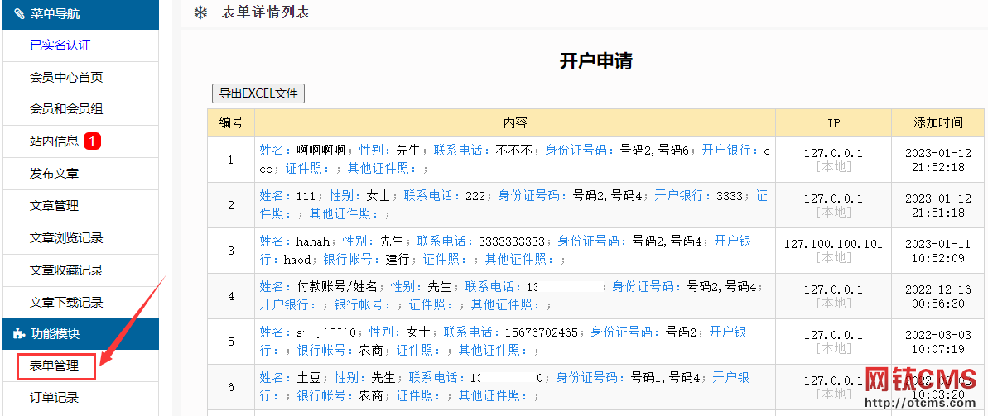
Task: View 文章浏览记录
Action: 66,238
